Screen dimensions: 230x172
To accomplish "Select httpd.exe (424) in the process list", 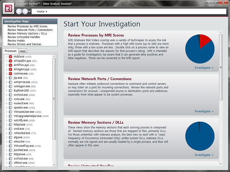I will 22,154.
